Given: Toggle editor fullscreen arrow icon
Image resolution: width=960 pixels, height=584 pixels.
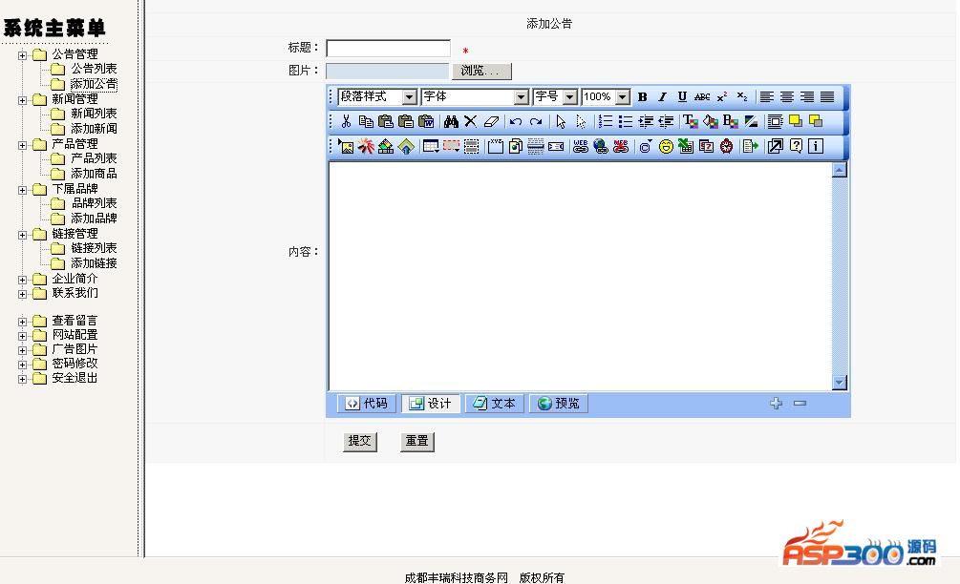Looking at the screenshot, I should (x=775, y=146).
